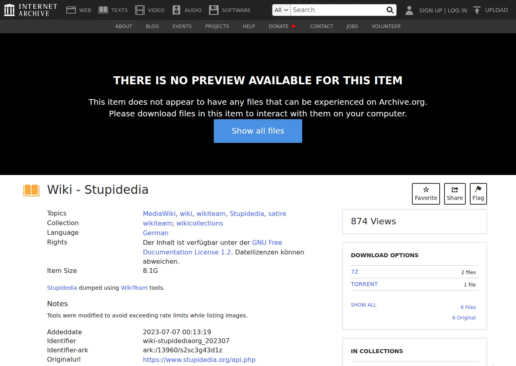Viewport: 516px width, 366px height.
Task: Open the 'wiki' topic link
Action: (x=186, y=213)
